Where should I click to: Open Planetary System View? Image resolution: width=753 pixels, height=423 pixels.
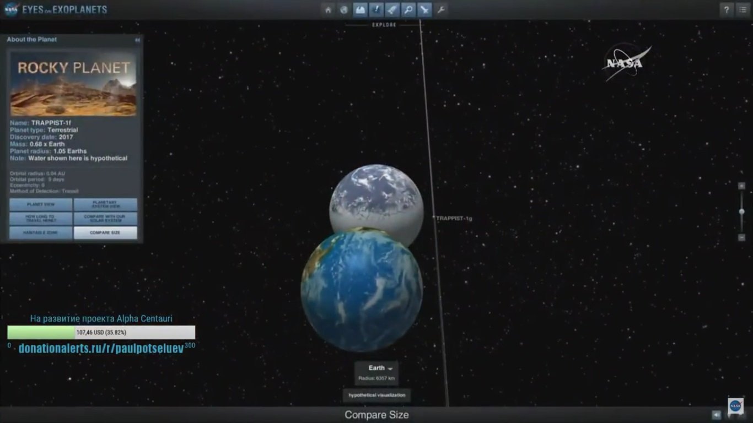105,204
